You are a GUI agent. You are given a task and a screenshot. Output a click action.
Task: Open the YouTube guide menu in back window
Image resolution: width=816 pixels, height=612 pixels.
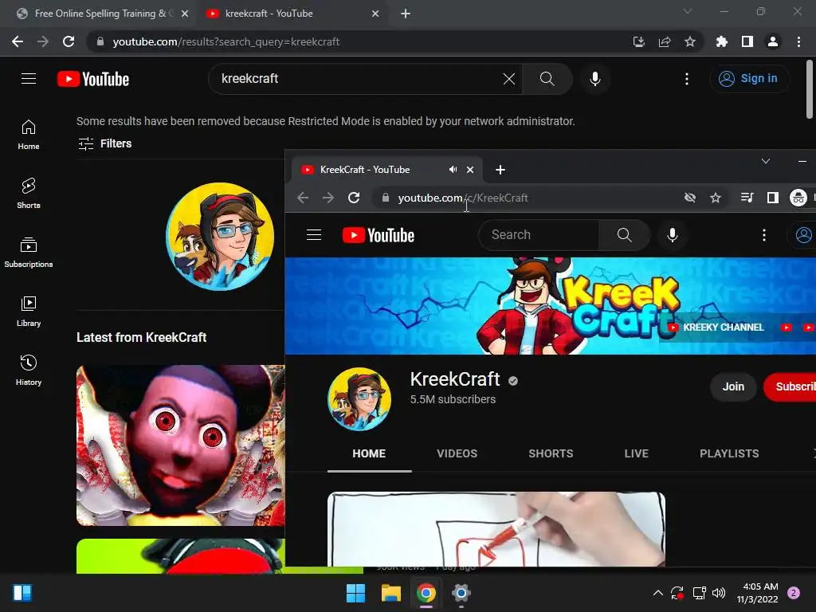pyautogui.click(x=29, y=79)
